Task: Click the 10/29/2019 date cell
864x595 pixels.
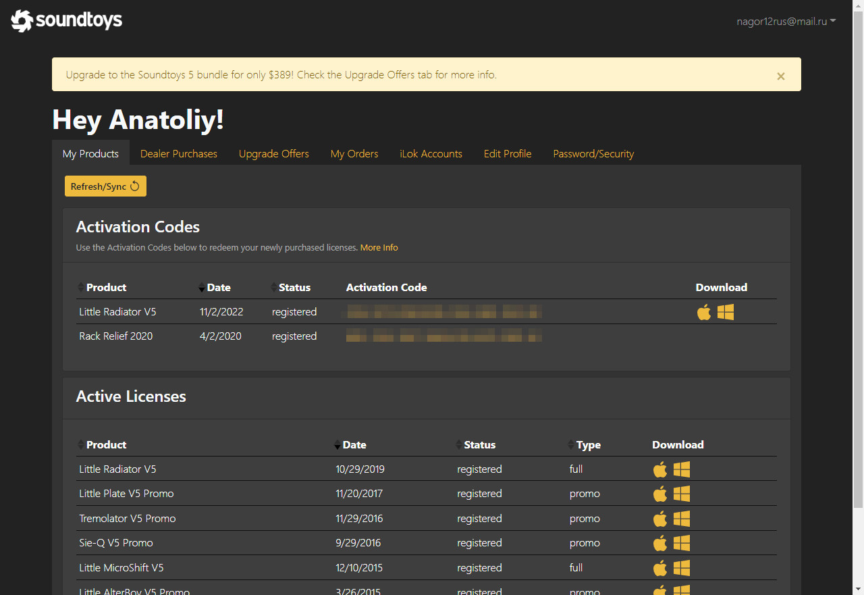Action: pos(360,469)
